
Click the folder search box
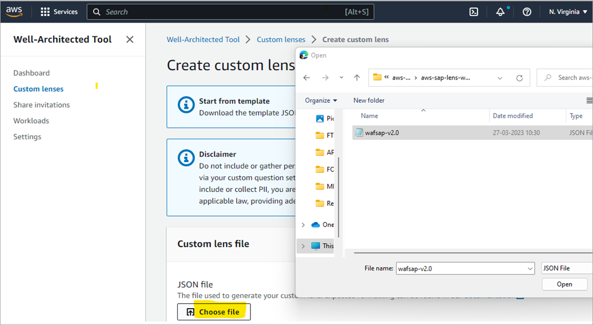click(x=565, y=78)
